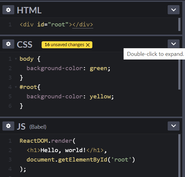Select the HTML panel title
The height and width of the screenshot is (177, 185).
click(x=29, y=10)
